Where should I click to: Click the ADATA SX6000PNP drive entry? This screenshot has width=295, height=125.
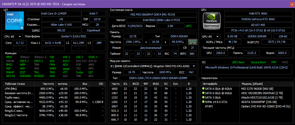259,102
